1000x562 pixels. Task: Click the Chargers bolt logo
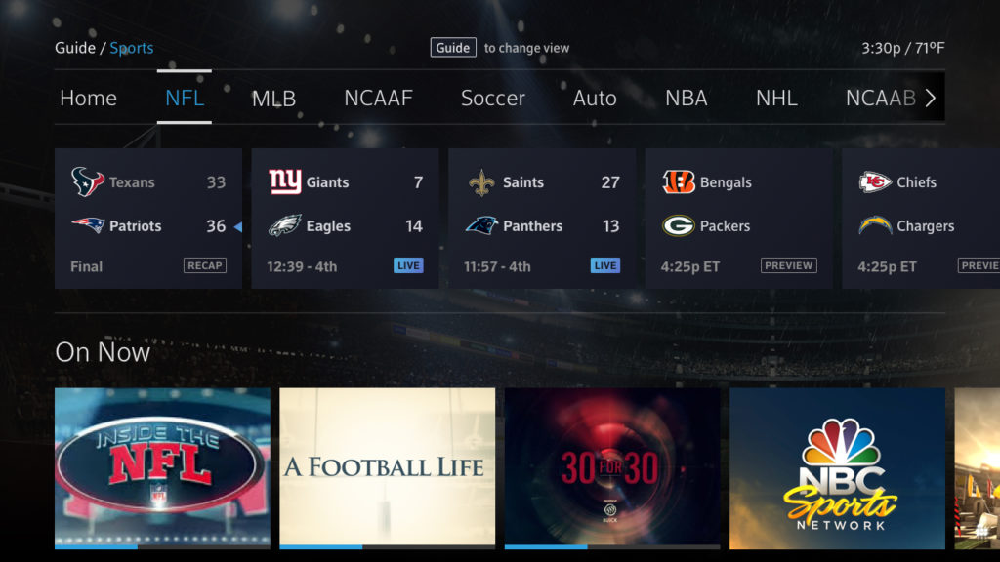click(x=874, y=225)
